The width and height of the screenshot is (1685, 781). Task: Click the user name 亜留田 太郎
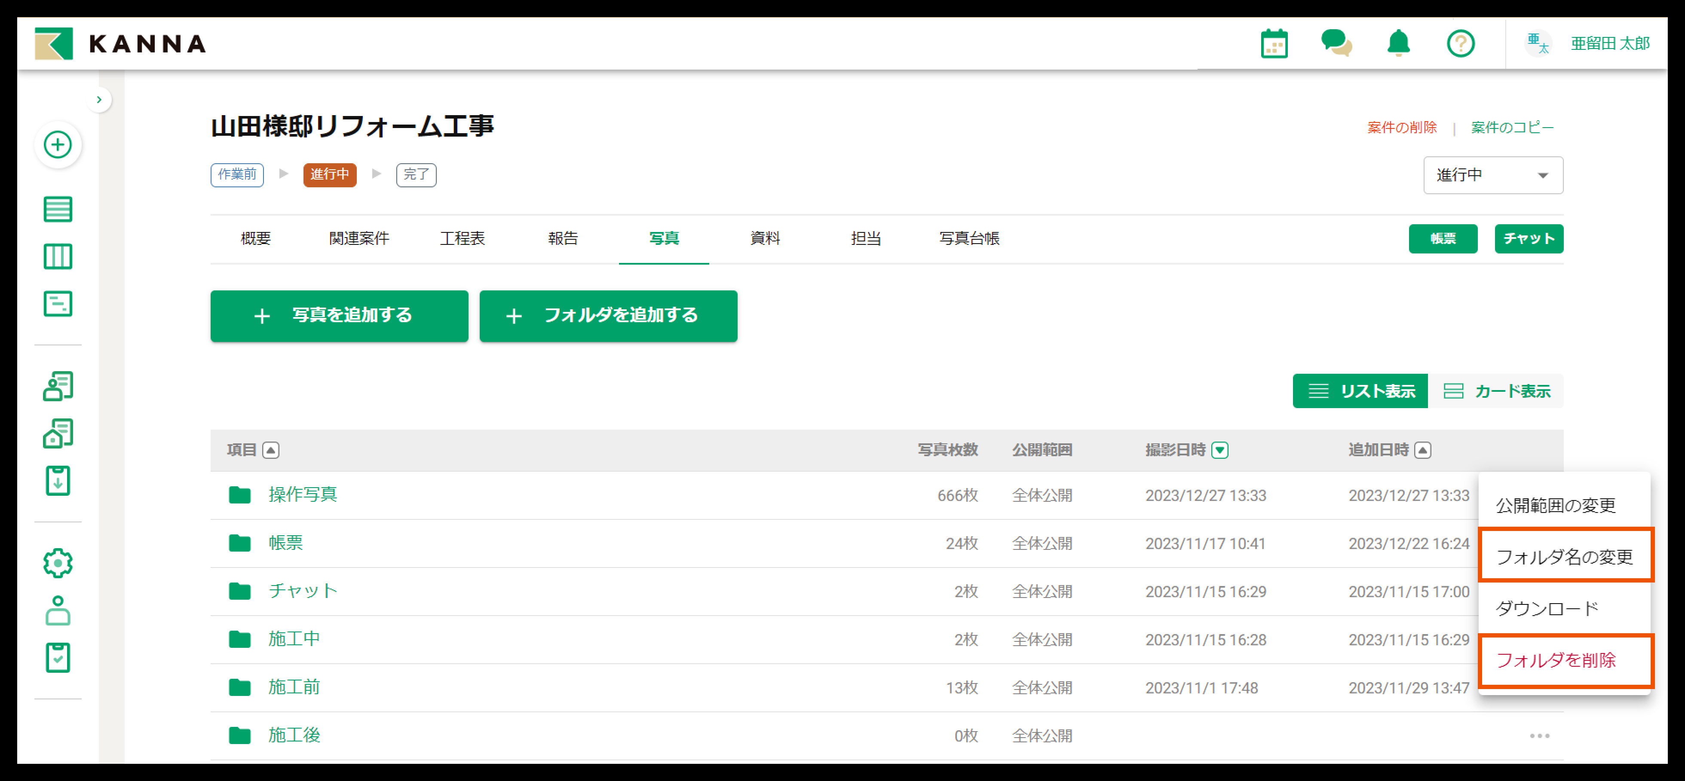coord(1610,44)
